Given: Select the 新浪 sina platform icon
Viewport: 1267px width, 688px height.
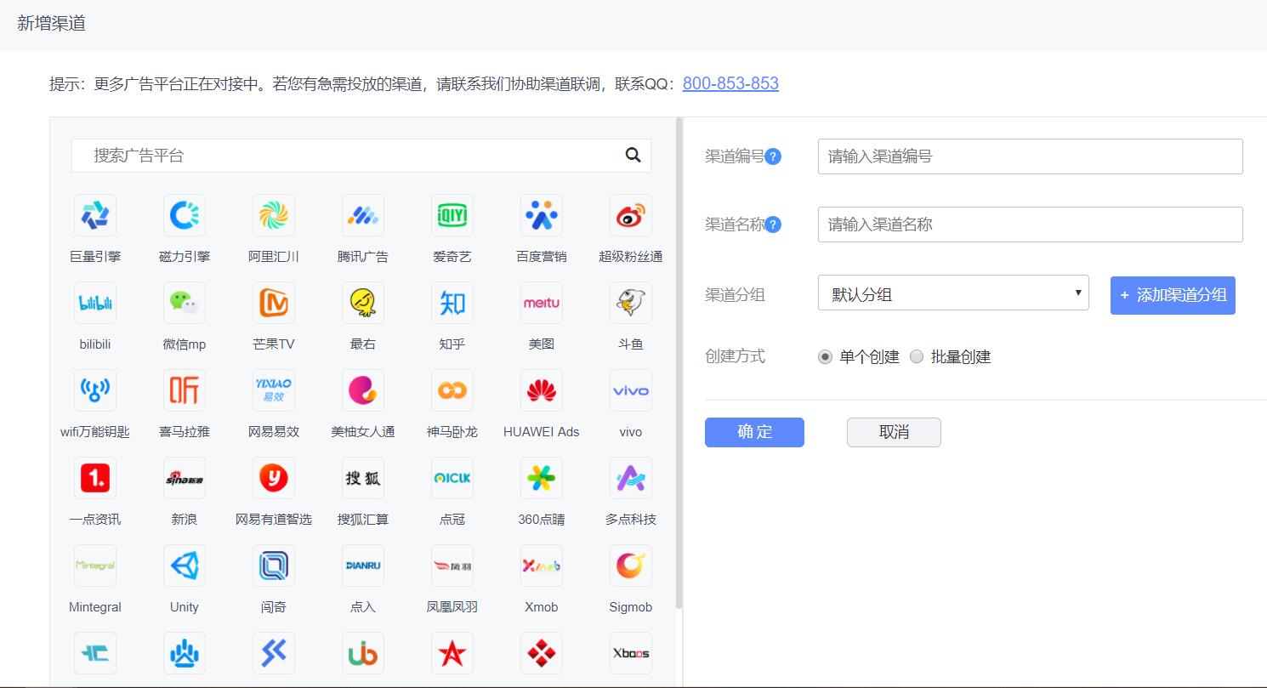Looking at the screenshot, I should point(185,478).
